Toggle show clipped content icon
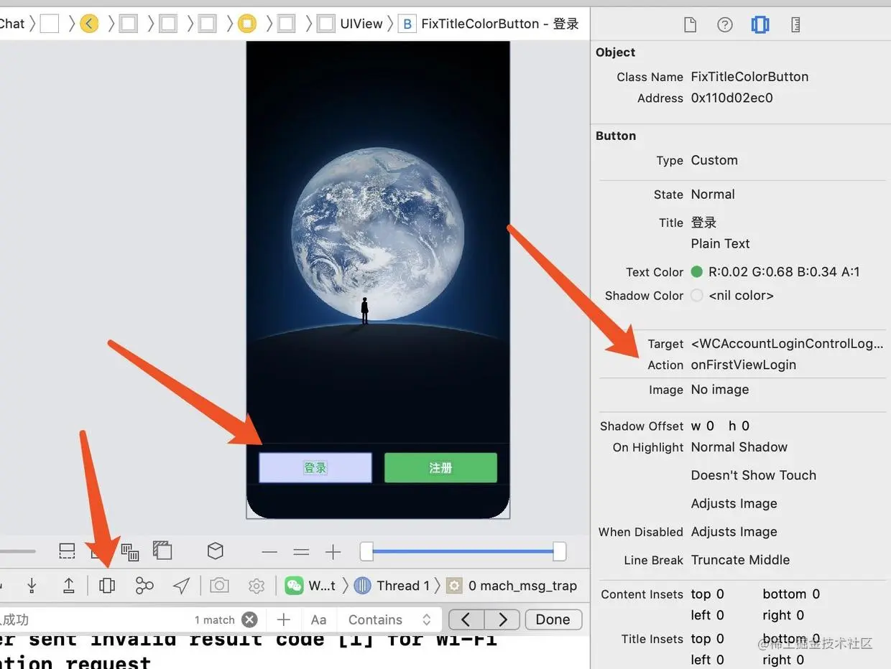Screen dimensions: 891x669 67,551
